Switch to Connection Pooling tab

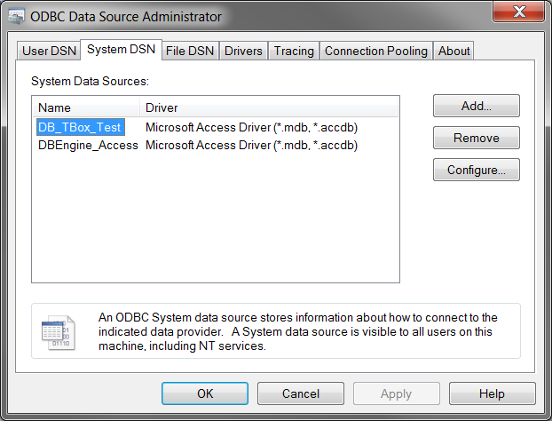(376, 51)
